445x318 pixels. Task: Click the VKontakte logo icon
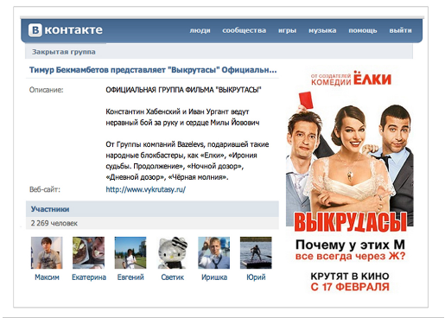pyautogui.click(x=35, y=30)
